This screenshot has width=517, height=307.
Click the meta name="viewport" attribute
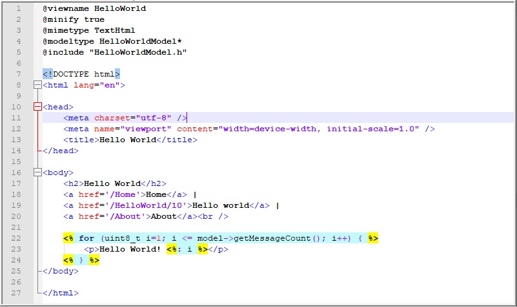click(x=133, y=129)
